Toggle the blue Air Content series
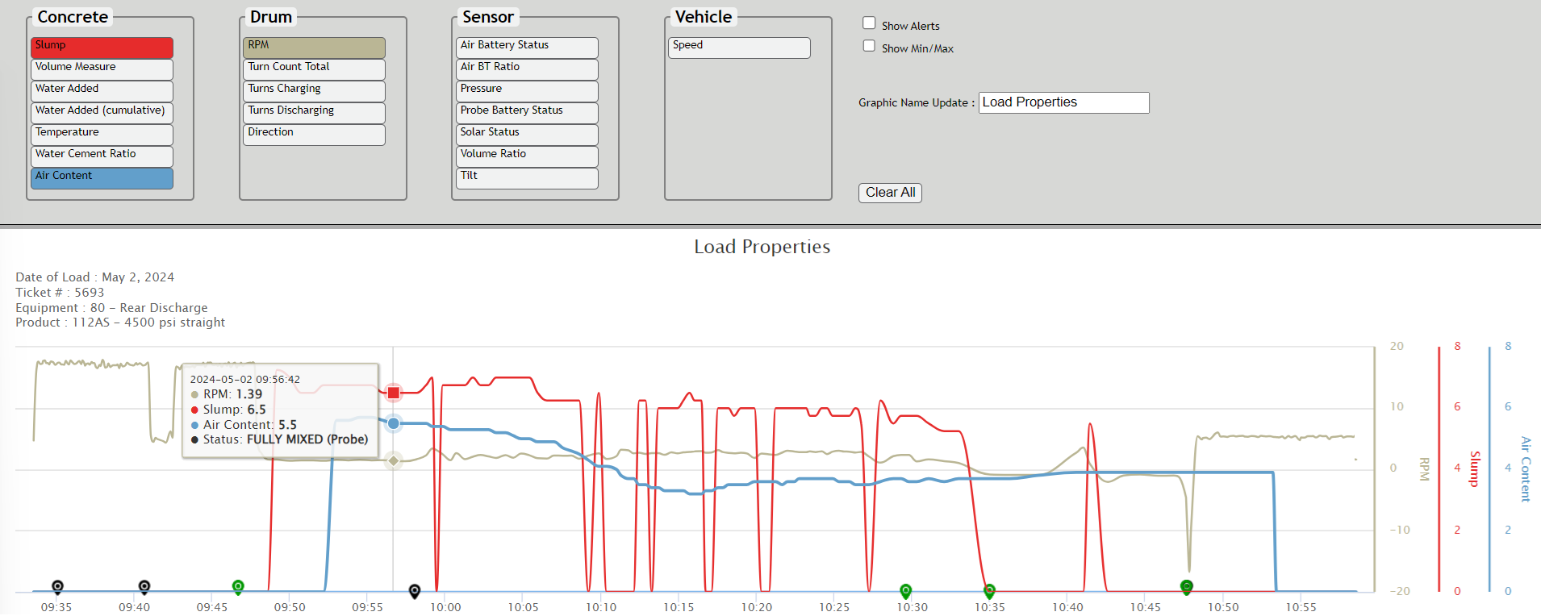This screenshot has width=1541, height=616. (x=102, y=178)
